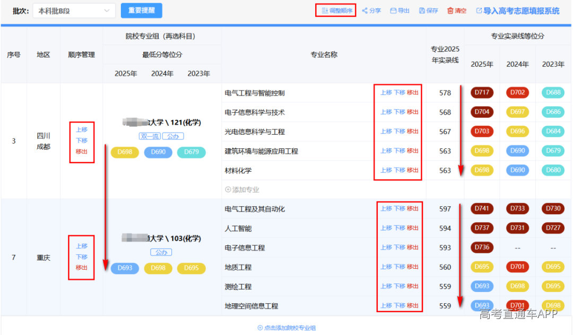Click 移出 for 电气工程与智能控制
573x335 pixels.
coord(413,93)
